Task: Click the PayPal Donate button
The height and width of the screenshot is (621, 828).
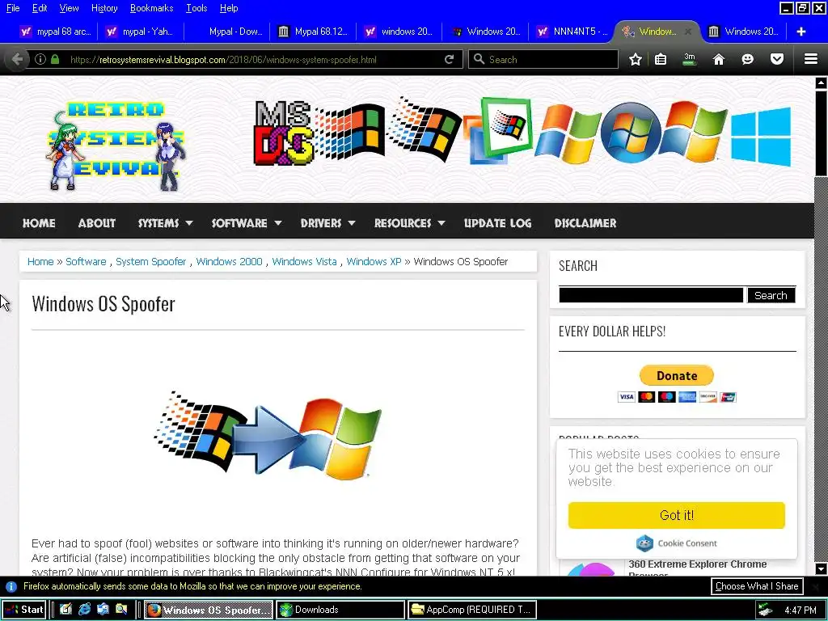Action: [677, 375]
